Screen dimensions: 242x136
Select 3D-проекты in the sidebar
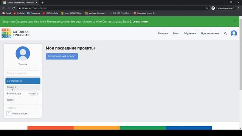[x=23, y=81]
